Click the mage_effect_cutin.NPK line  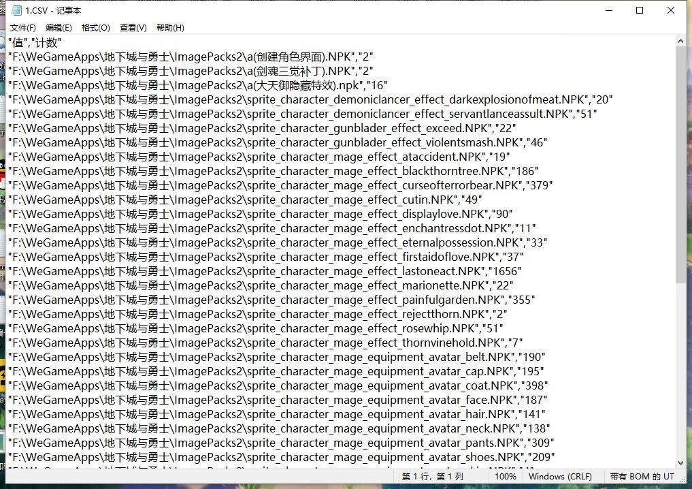[x=245, y=200]
